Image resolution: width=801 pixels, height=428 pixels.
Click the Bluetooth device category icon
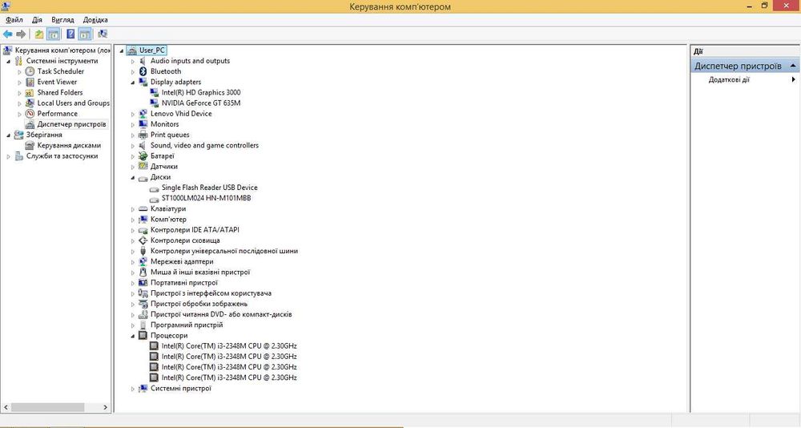point(143,71)
